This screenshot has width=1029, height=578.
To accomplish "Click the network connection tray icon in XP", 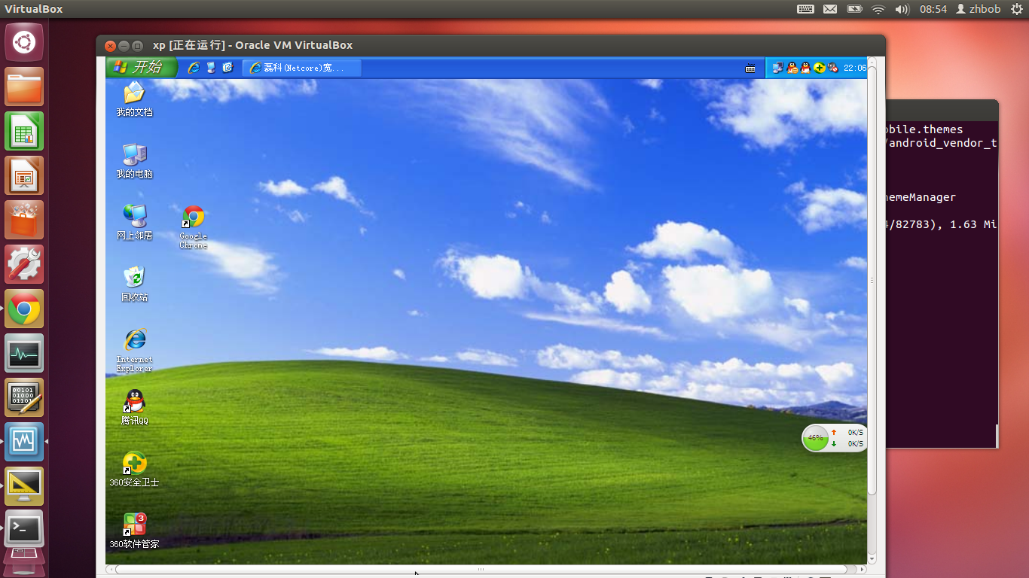I will pos(778,68).
